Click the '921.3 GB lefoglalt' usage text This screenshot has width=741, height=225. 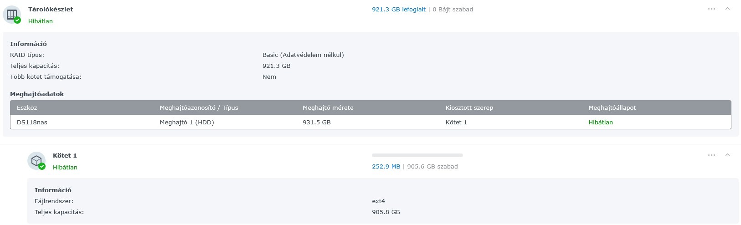(398, 9)
